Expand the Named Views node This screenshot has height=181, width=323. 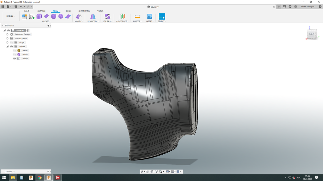(7, 38)
